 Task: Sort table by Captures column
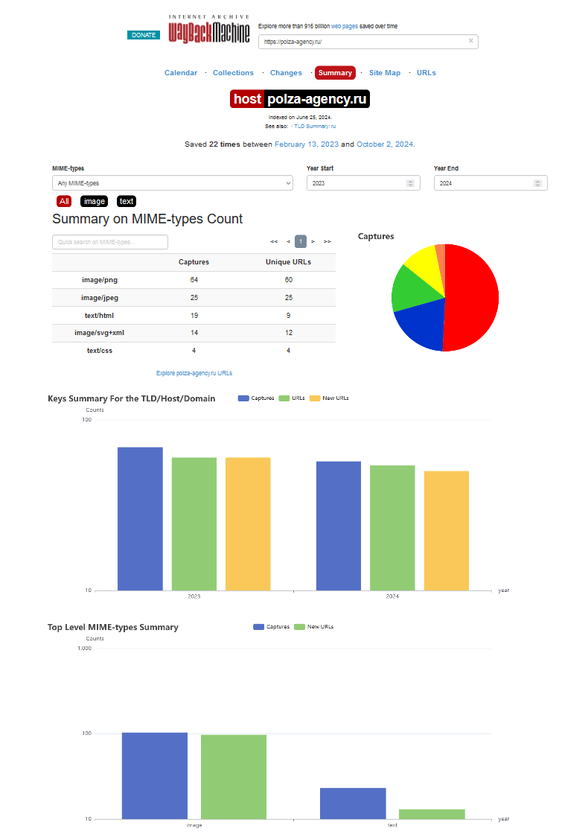(x=194, y=262)
